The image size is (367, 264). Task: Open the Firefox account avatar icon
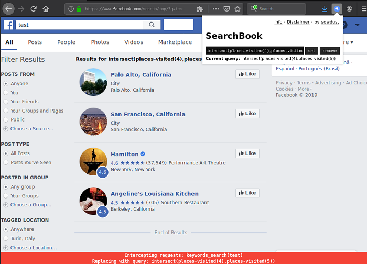point(349,9)
